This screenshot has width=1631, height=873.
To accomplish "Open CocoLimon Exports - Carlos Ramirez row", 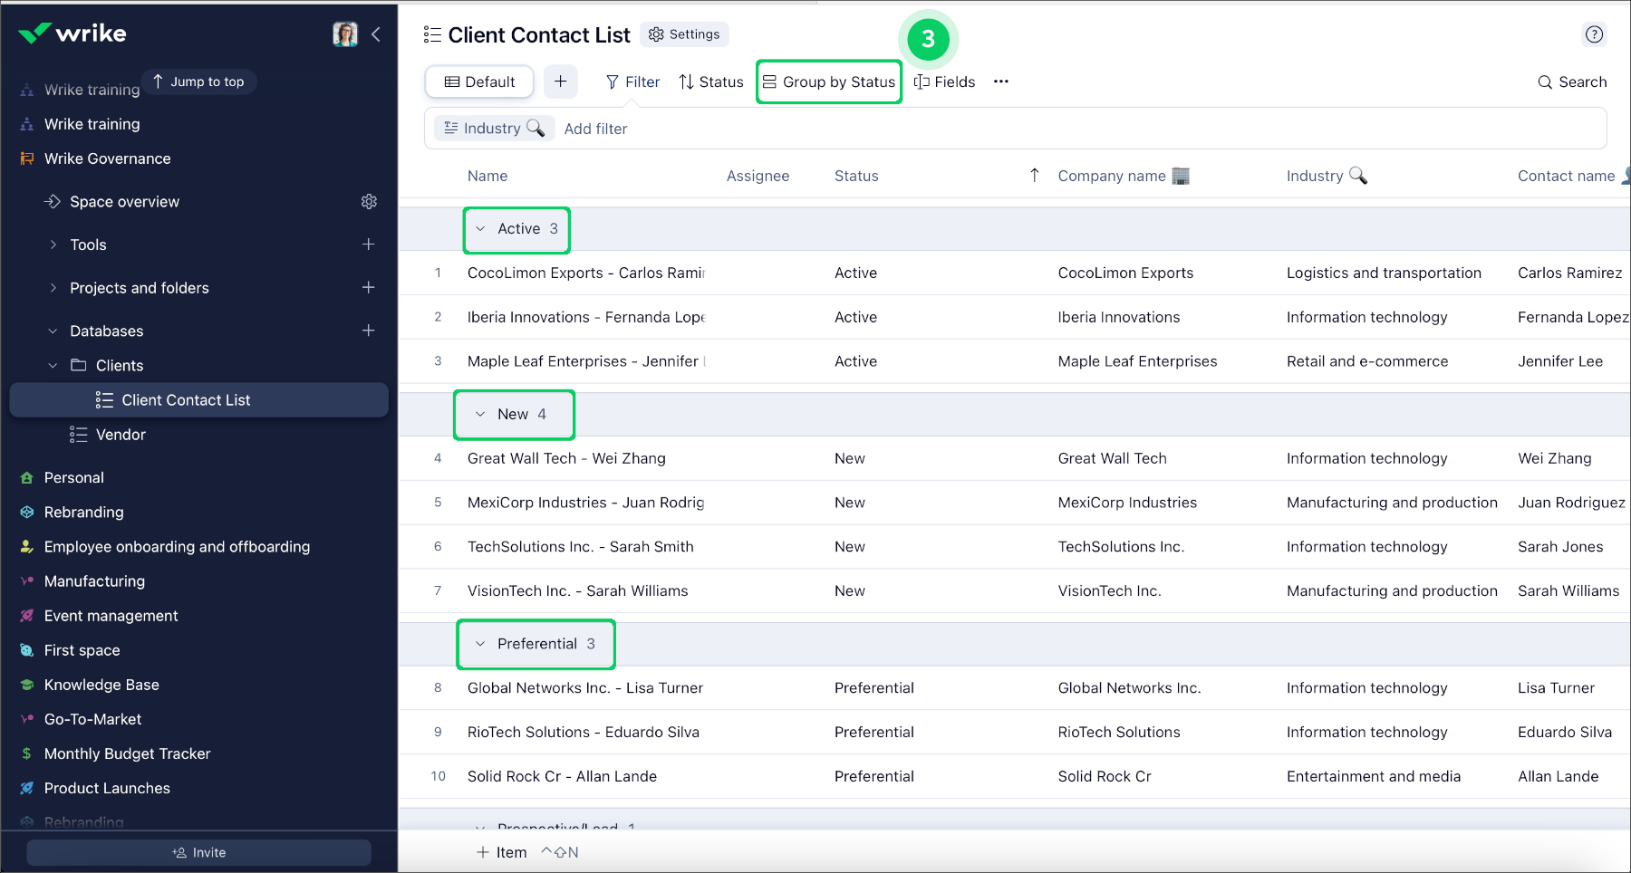I will (585, 273).
